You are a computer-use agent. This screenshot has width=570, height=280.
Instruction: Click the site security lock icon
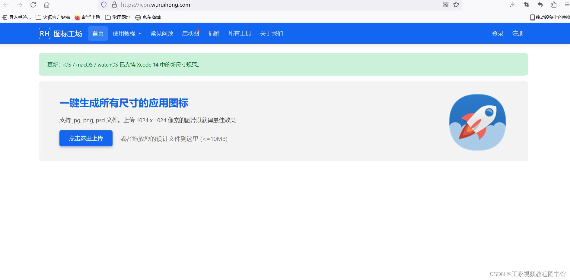pos(114,5)
